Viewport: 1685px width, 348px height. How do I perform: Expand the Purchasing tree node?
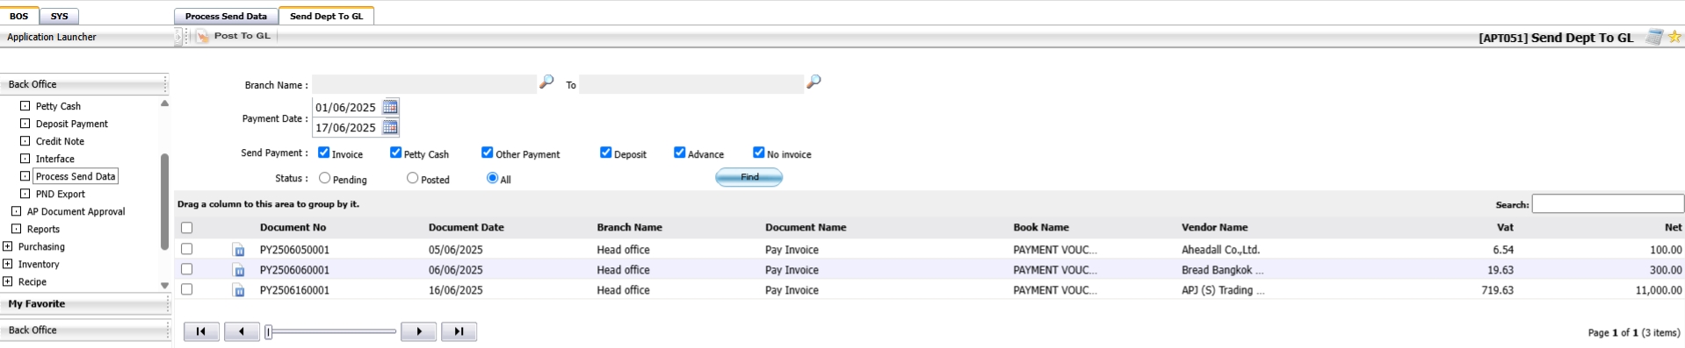8,246
